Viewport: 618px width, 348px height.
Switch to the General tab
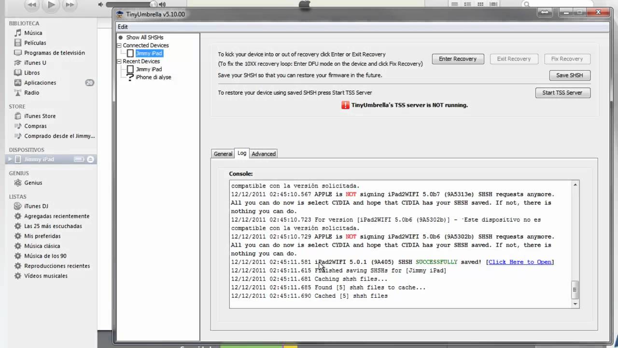tap(223, 154)
